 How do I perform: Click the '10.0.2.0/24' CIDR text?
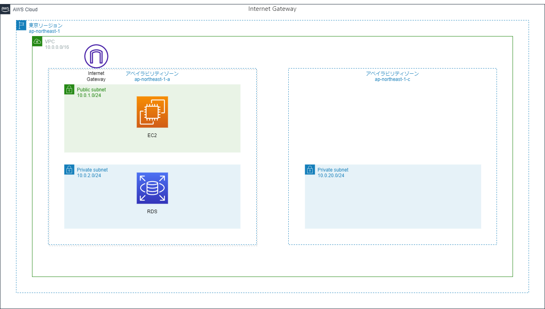(x=89, y=176)
